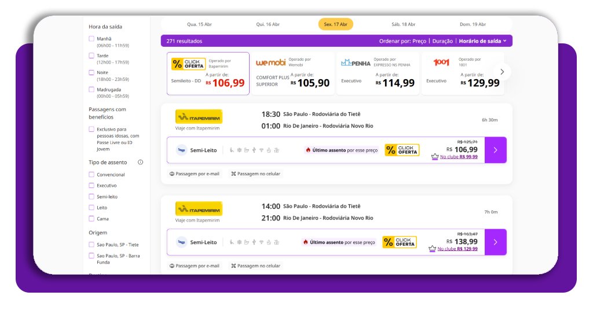Select the Penha operator logo
Viewport: 593px width, 310px height.
356,62
